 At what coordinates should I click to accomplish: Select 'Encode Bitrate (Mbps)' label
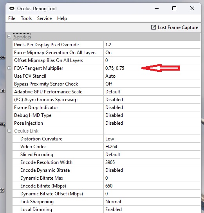point(43,186)
